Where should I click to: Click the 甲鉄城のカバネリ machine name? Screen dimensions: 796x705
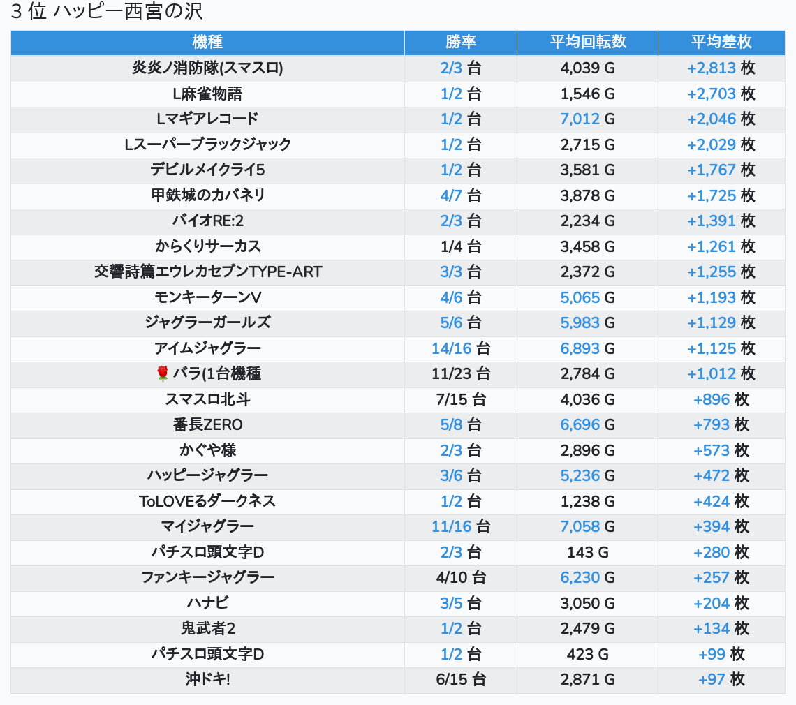coord(207,195)
